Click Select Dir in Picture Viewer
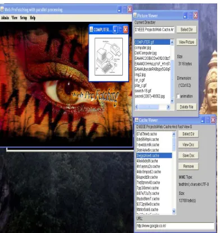The height and width of the screenshot is (233, 220). [186, 30]
